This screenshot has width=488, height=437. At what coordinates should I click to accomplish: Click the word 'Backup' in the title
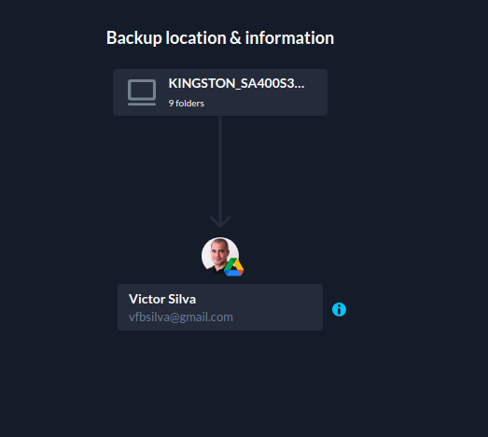(134, 38)
